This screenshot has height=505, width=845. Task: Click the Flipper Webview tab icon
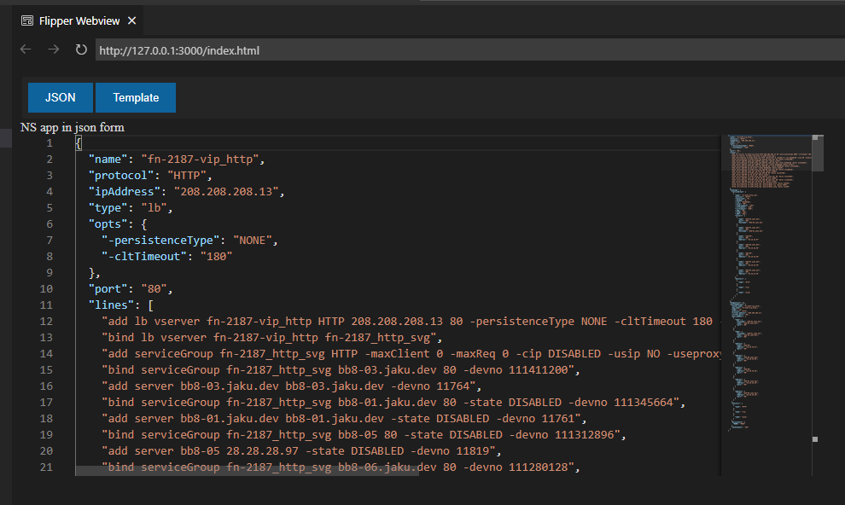[x=27, y=21]
